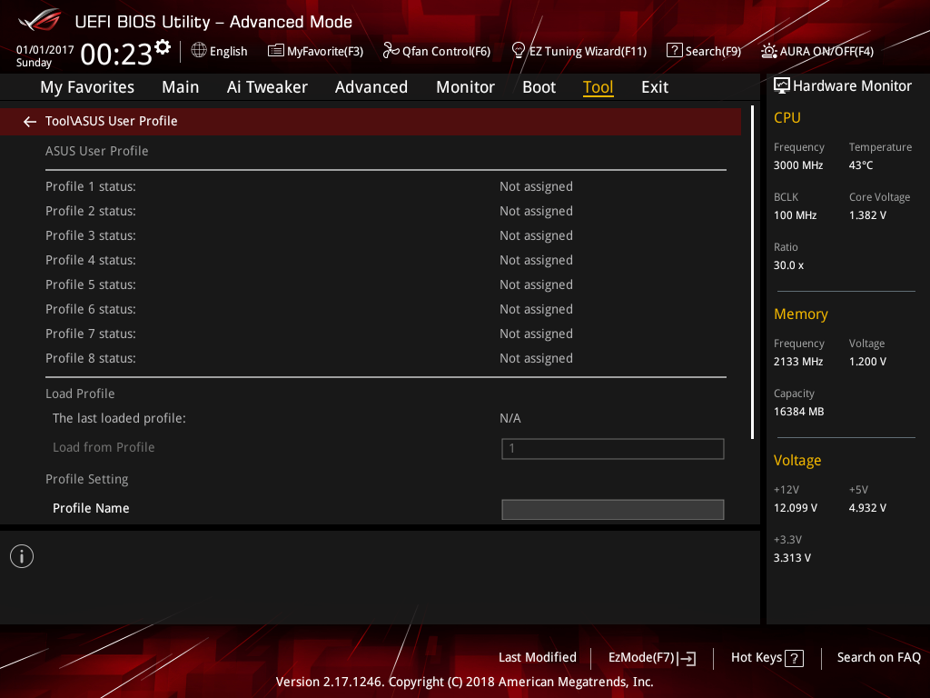Select the Profile 2 status row
The image size is (930, 698).
click(x=385, y=211)
